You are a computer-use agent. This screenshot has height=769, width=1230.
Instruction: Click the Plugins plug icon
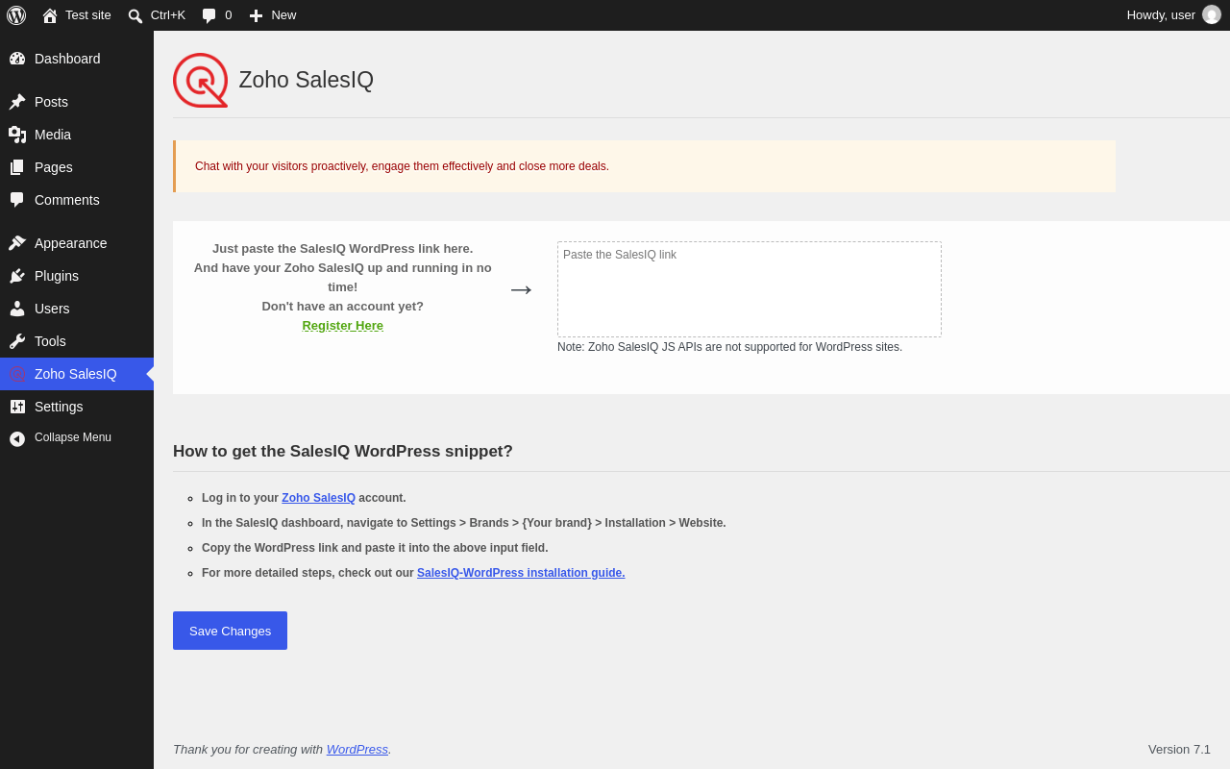[x=17, y=276]
